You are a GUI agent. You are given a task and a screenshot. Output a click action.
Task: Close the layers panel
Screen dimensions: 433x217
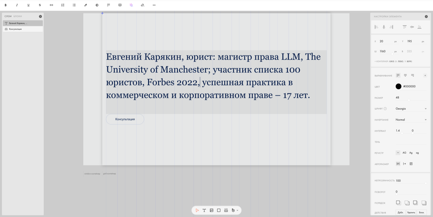point(40,16)
